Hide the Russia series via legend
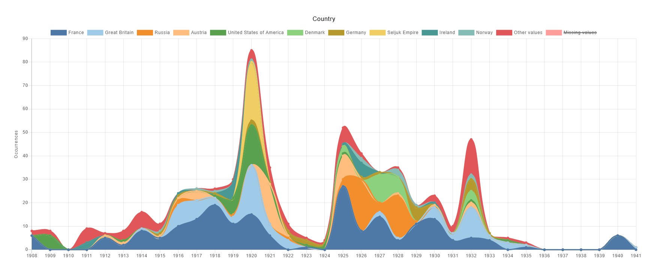 (162, 33)
